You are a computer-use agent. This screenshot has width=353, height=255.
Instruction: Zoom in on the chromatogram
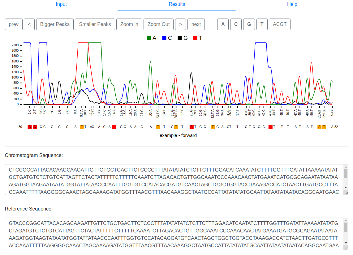129,24
